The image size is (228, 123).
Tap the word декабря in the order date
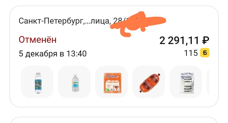[41, 54]
